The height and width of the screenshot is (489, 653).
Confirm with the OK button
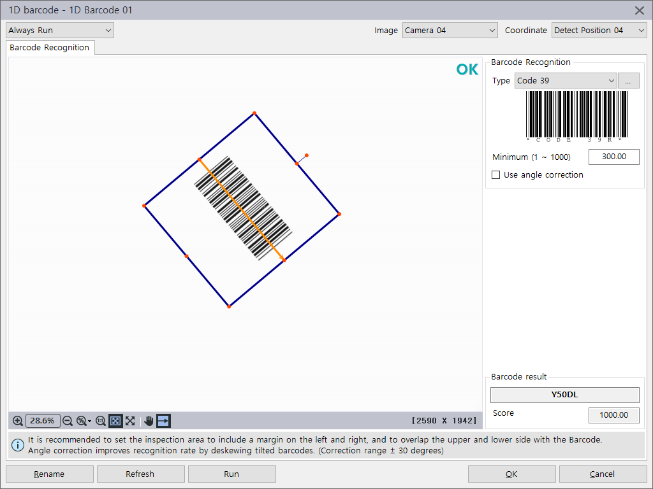(512, 474)
